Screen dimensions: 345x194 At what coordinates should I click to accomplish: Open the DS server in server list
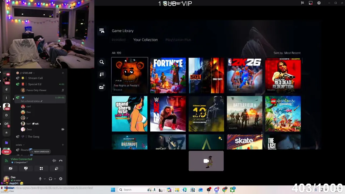click(6, 124)
